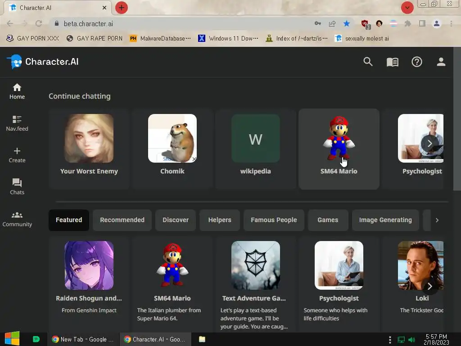Viewport: 461px width, 346px height.
Task: Click the password key icon in address bar
Action: (317, 23)
